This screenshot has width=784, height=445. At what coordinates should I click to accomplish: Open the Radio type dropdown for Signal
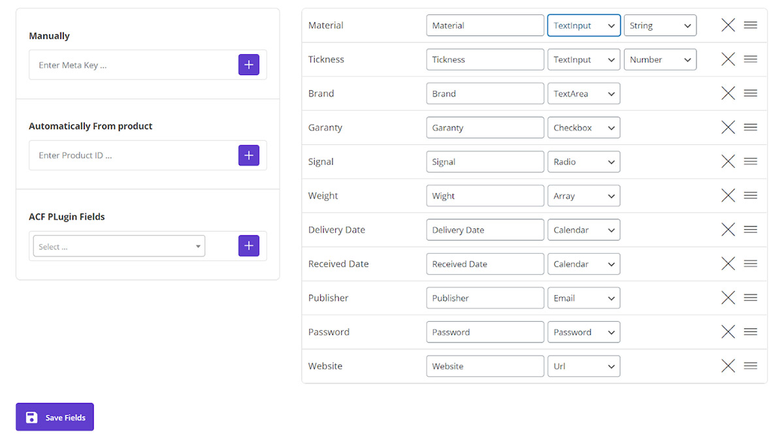click(x=583, y=162)
